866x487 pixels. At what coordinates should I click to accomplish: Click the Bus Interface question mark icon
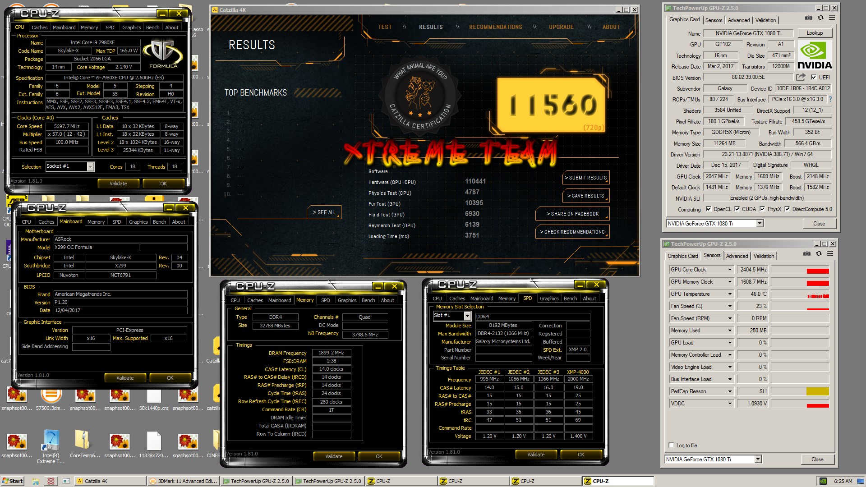coord(830,99)
